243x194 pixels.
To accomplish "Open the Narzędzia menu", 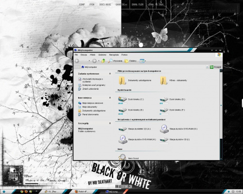I will point(114,55).
